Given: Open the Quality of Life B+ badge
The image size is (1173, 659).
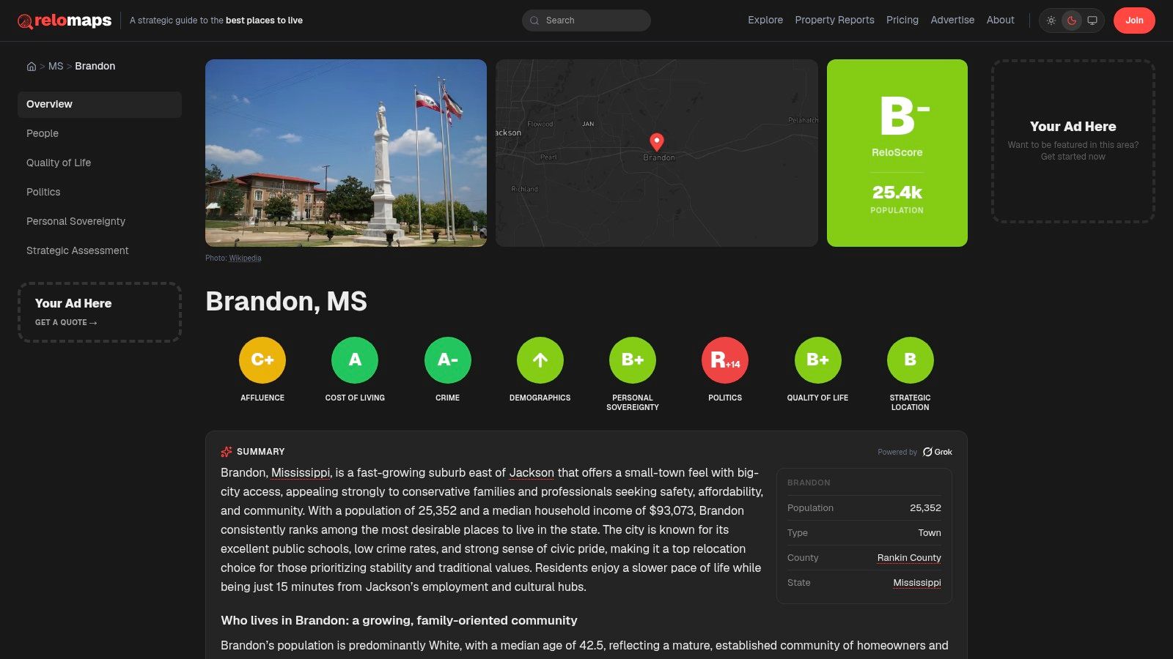Looking at the screenshot, I should [818, 360].
